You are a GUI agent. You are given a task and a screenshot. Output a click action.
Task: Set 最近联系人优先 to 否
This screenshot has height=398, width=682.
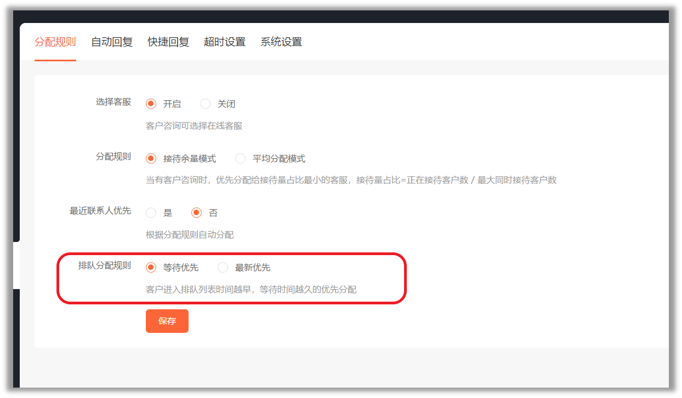pos(197,213)
